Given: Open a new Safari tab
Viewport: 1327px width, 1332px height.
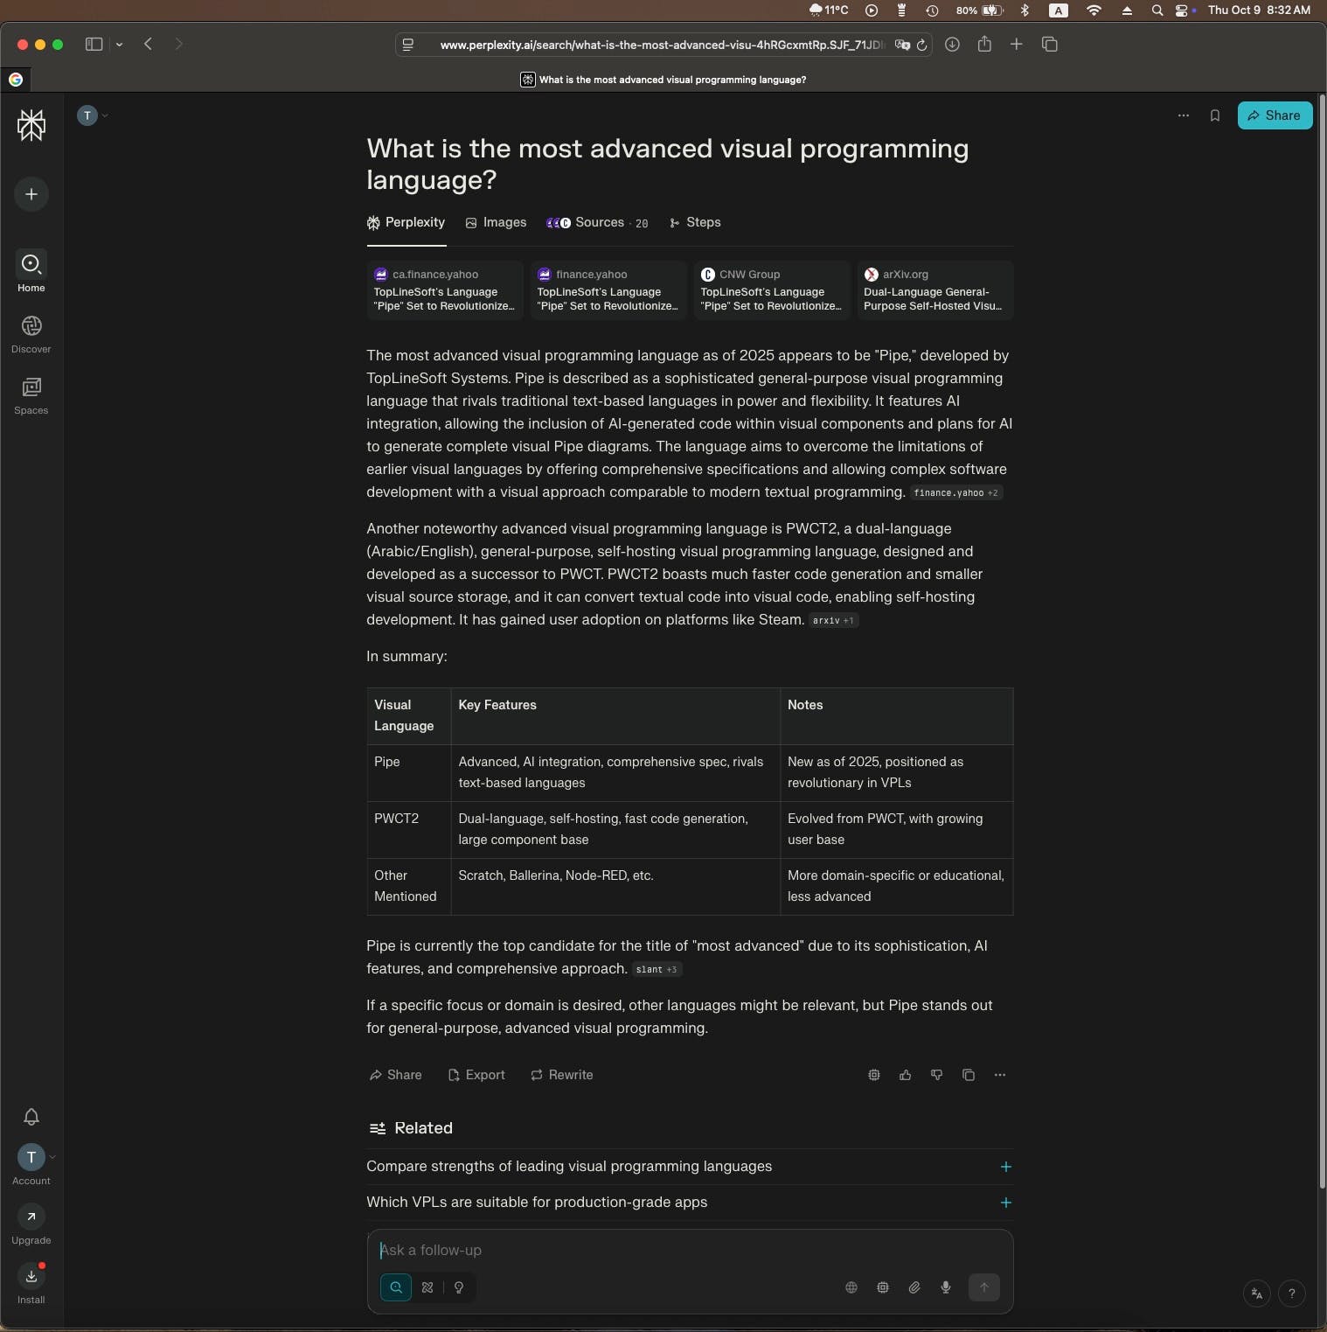Looking at the screenshot, I should click(1017, 45).
